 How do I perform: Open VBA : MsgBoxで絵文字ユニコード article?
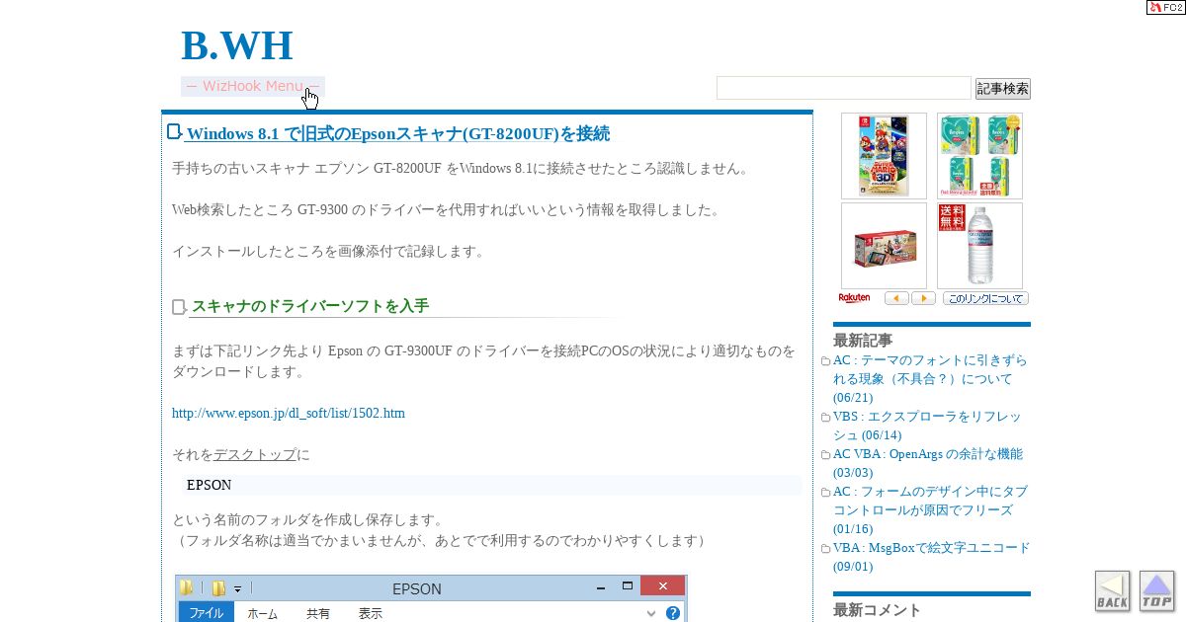(x=932, y=558)
